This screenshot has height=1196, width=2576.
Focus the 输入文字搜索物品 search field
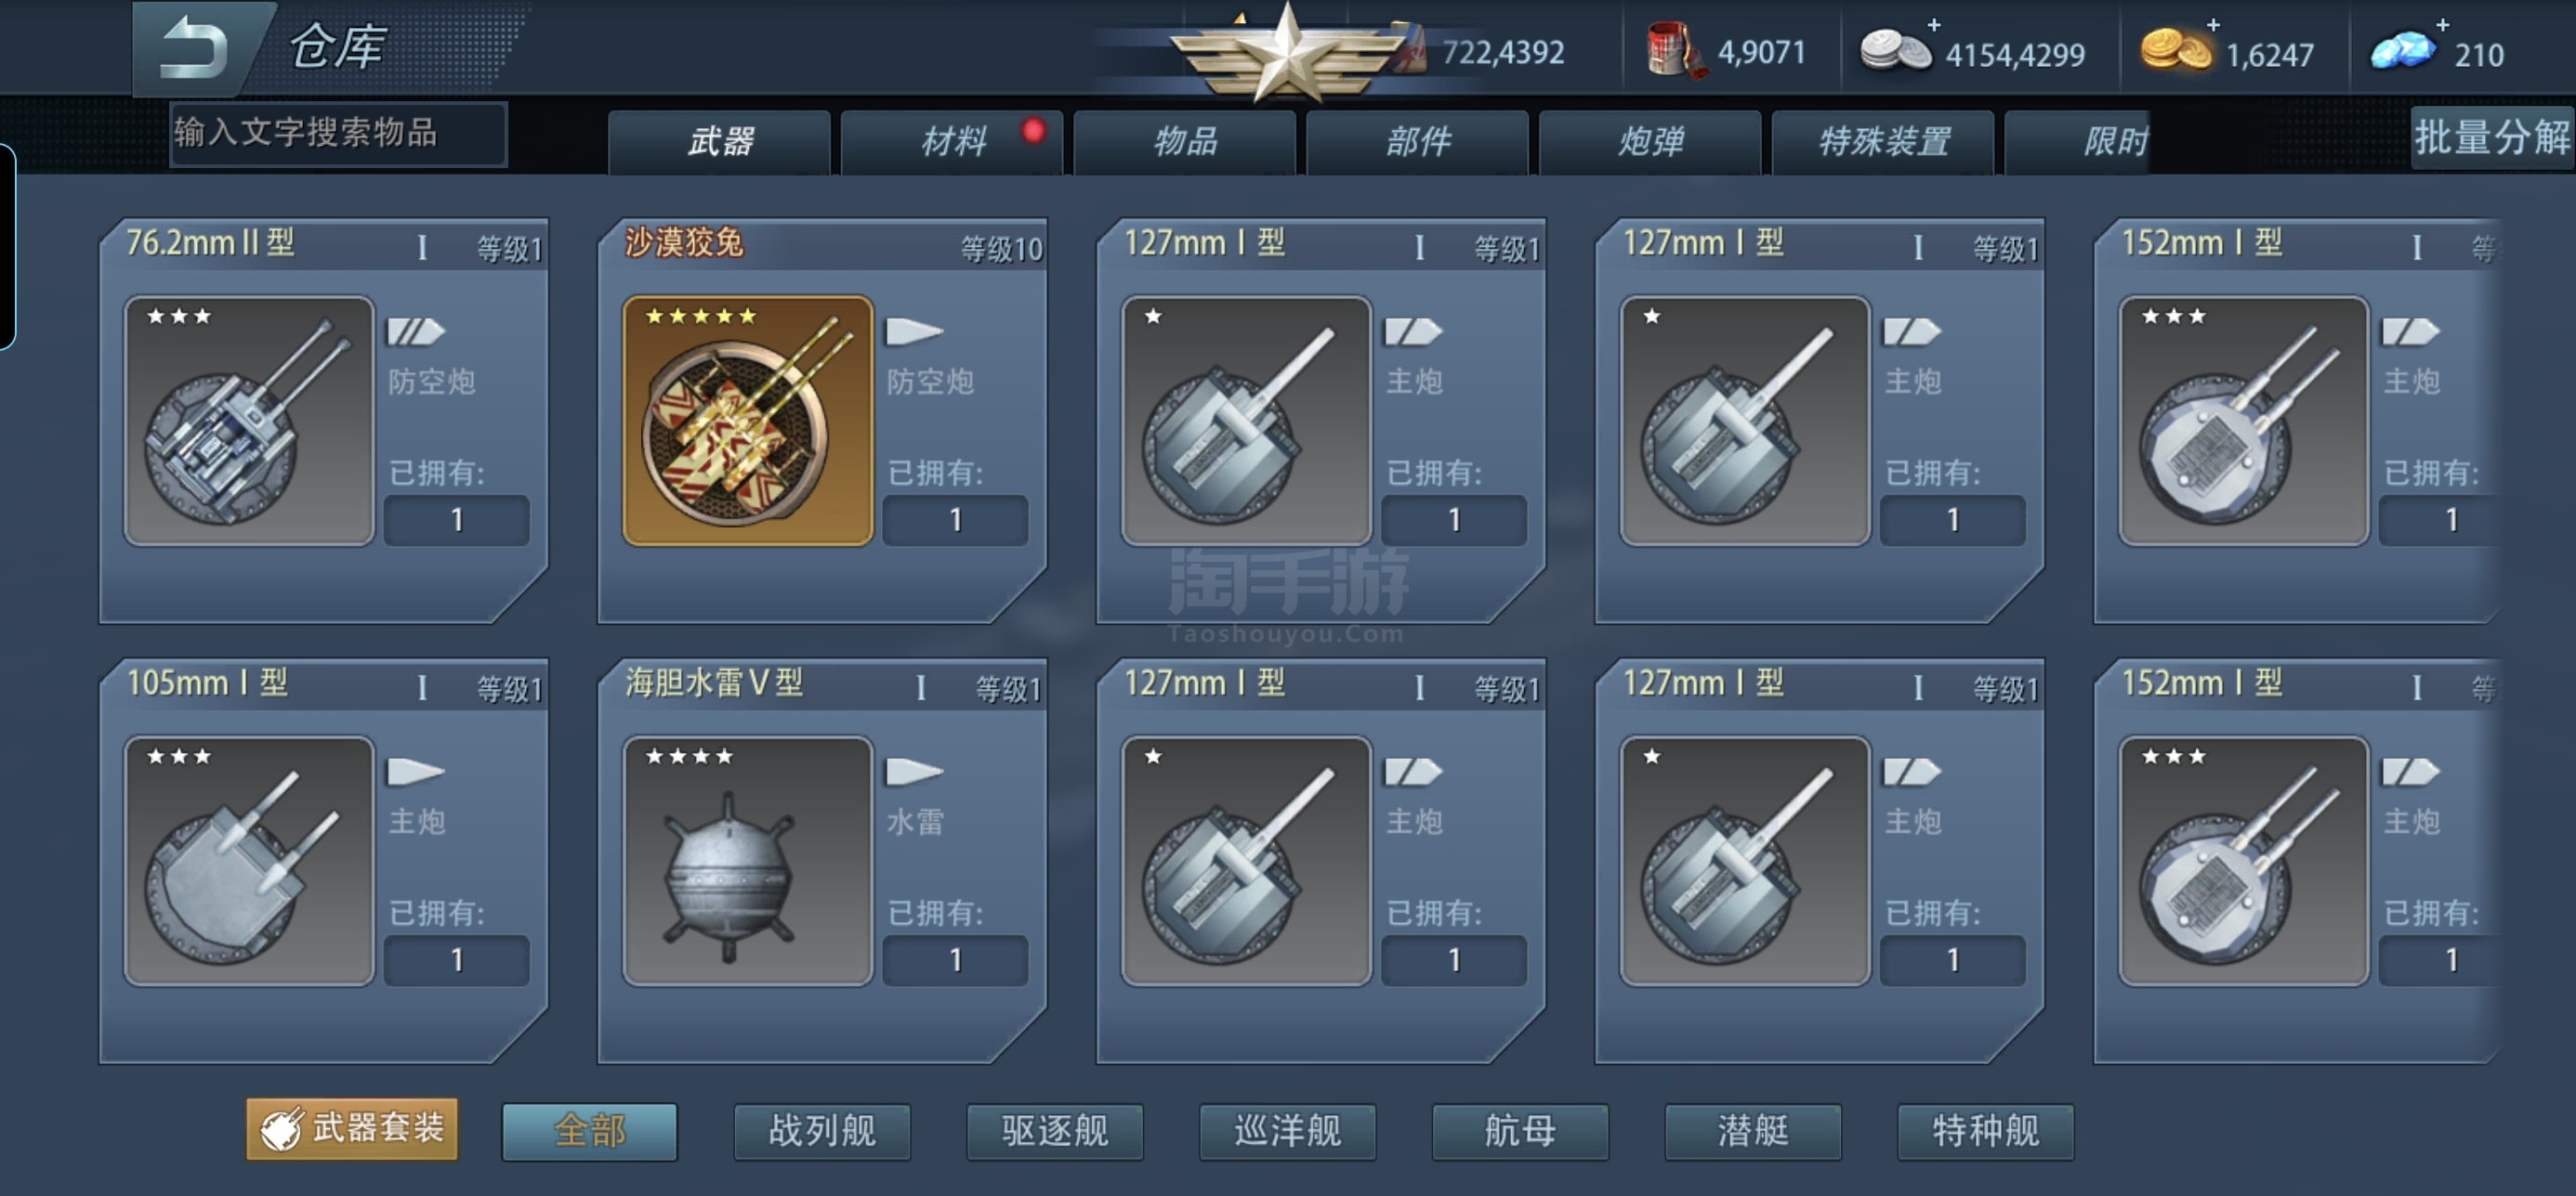click(x=338, y=133)
